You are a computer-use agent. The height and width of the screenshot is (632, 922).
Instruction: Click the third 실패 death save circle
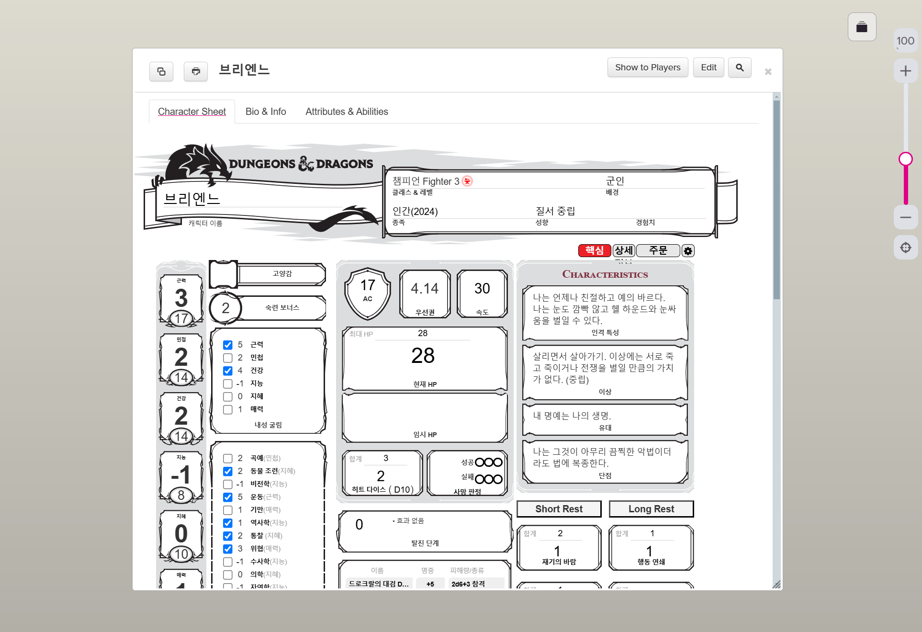498,479
